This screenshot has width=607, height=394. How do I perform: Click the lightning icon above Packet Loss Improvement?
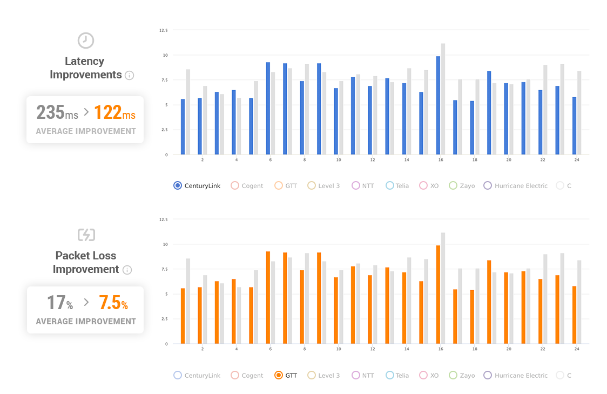point(85,235)
